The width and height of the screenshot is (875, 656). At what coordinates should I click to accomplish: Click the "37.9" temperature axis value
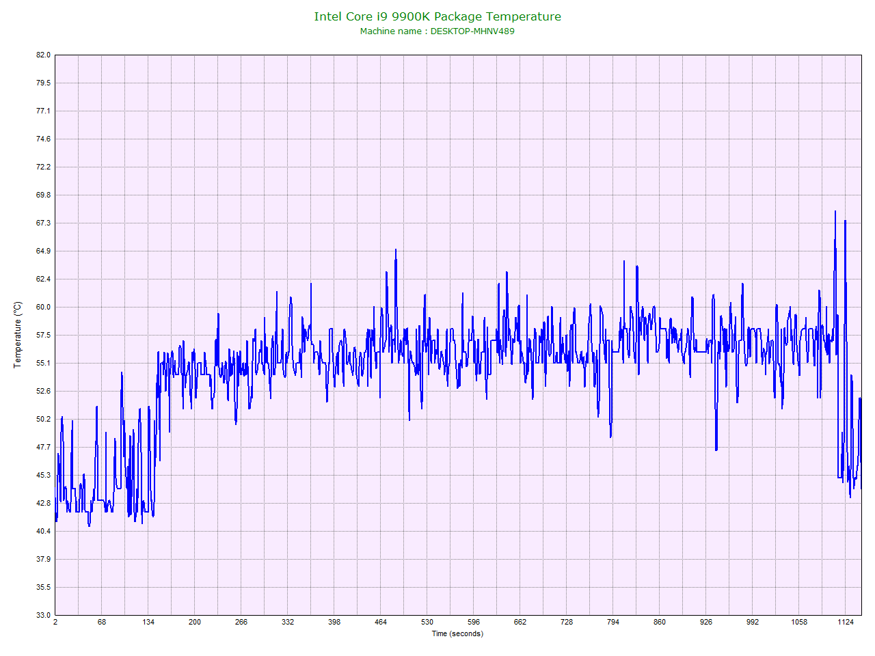click(x=43, y=559)
